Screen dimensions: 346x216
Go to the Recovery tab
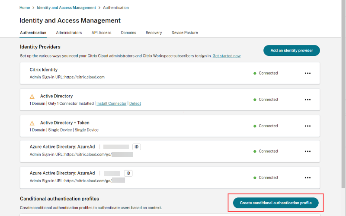coord(154,32)
